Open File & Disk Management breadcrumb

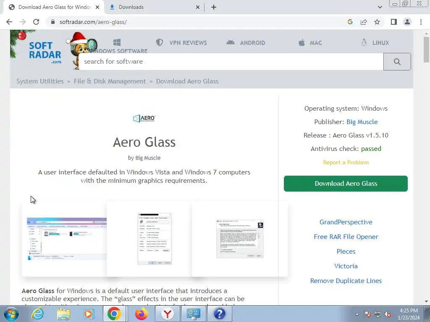pyautogui.click(x=110, y=81)
